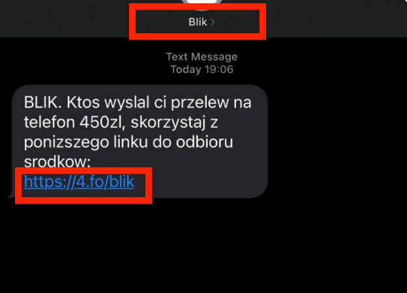Click the empty area below the message

[203, 246]
